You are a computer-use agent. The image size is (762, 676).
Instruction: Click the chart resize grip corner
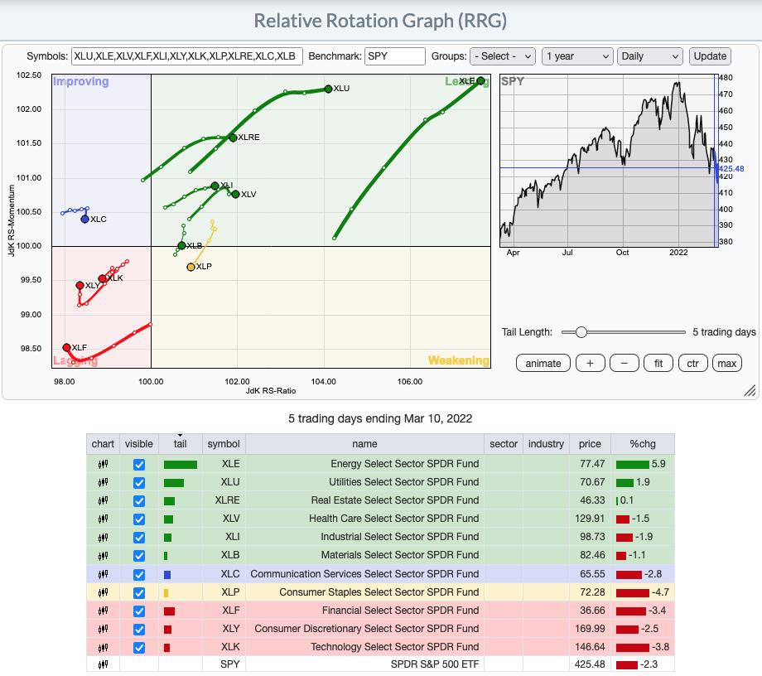tap(750, 391)
